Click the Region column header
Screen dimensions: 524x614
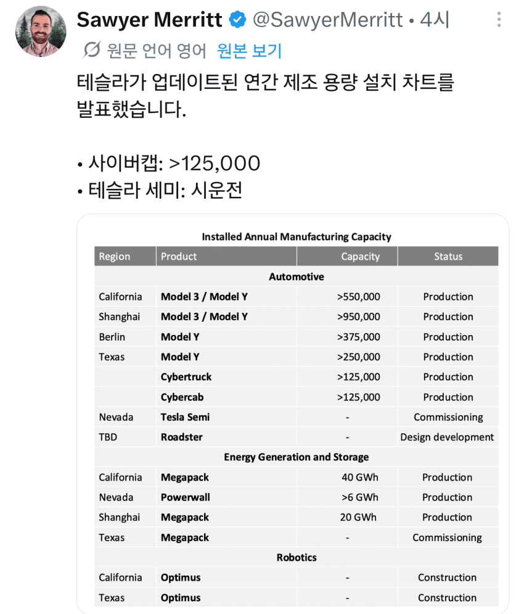[125, 257]
